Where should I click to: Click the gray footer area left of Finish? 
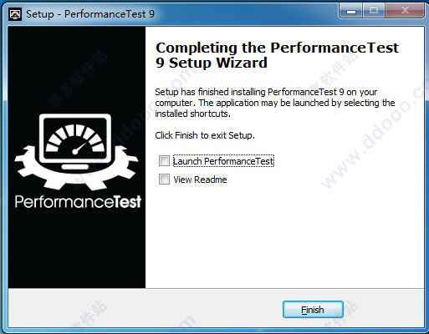(x=145, y=309)
